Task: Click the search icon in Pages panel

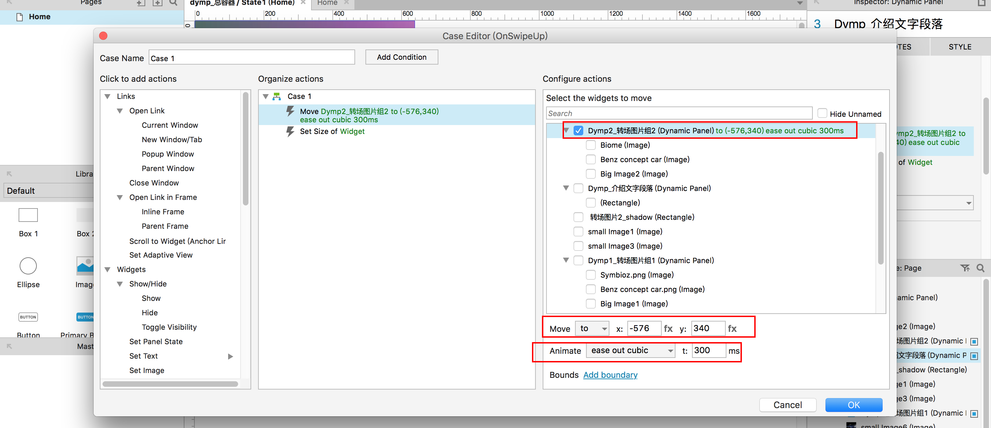Action: coord(173,3)
